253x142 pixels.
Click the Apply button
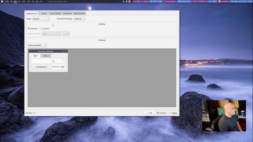[173, 113]
